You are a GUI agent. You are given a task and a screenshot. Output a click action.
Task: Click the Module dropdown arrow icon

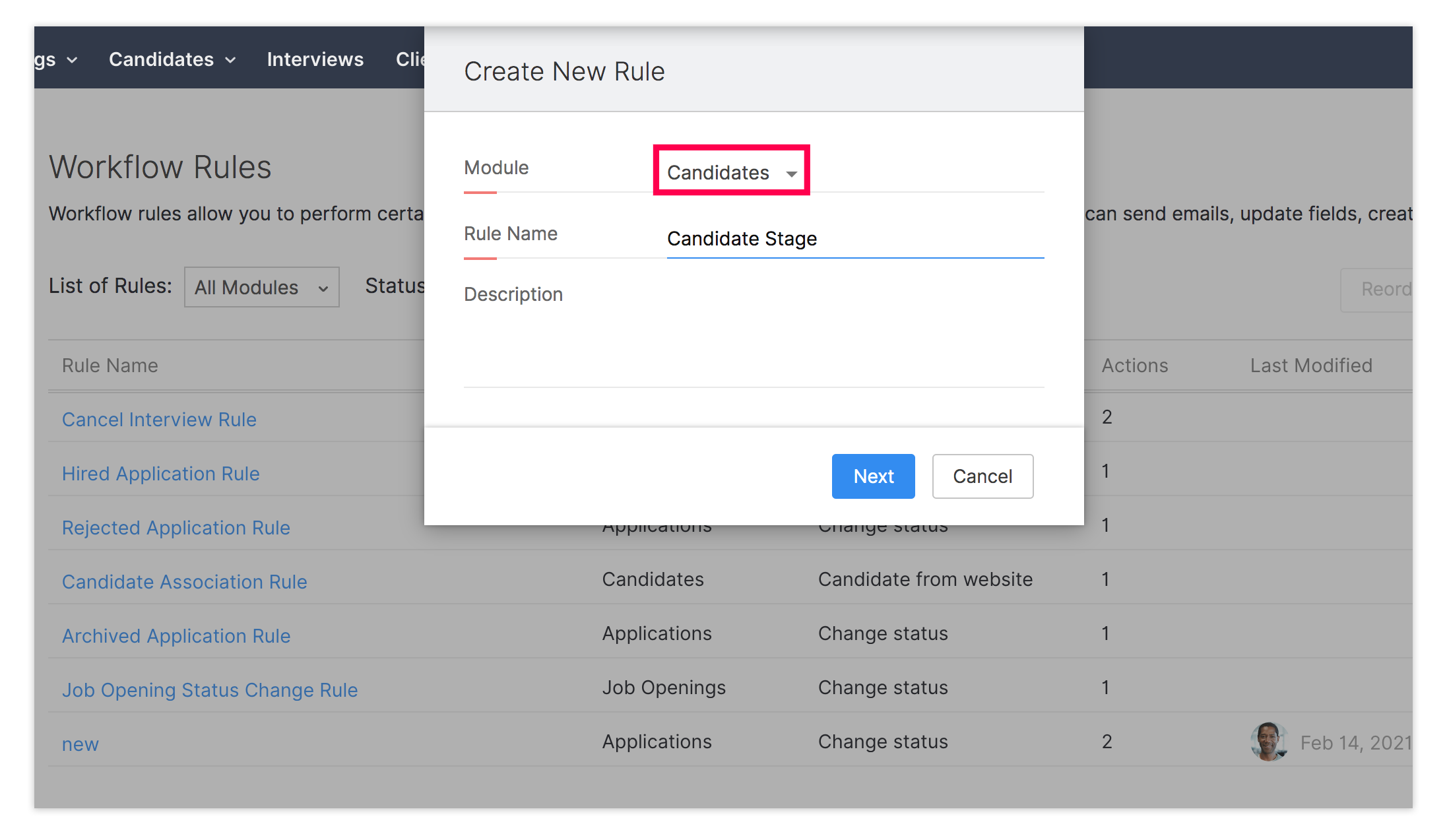(791, 174)
